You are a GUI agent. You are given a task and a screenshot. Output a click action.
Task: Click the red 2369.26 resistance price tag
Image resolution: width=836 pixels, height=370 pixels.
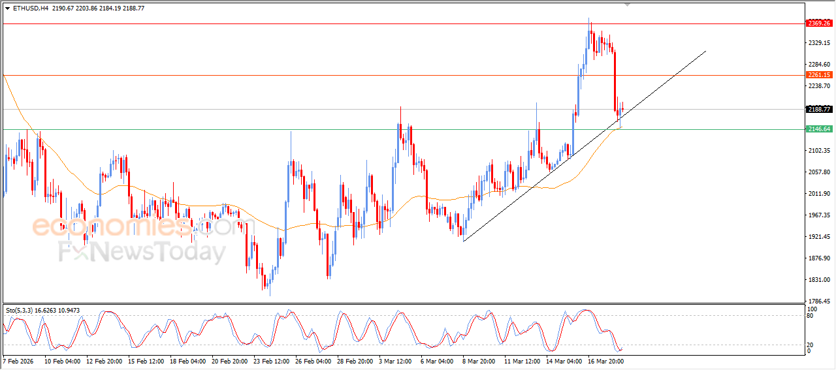819,23
